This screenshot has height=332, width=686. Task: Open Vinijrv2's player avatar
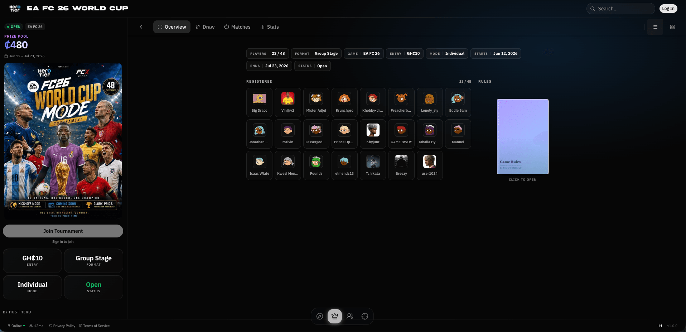[288, 98]
